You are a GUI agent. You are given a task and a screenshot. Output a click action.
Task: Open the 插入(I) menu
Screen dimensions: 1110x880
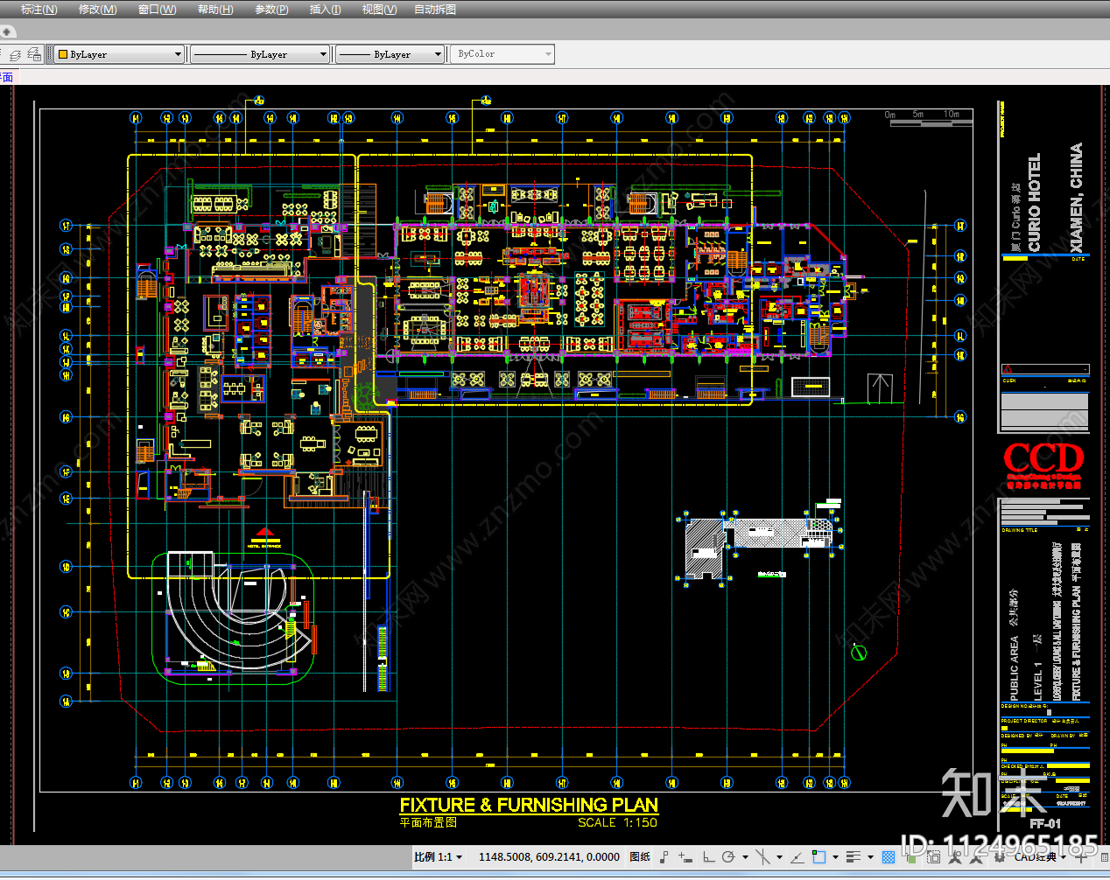325,10
